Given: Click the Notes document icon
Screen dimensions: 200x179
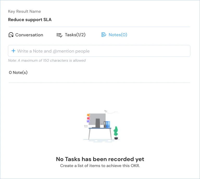Looking at the screenshot, I should click(104, 35).
